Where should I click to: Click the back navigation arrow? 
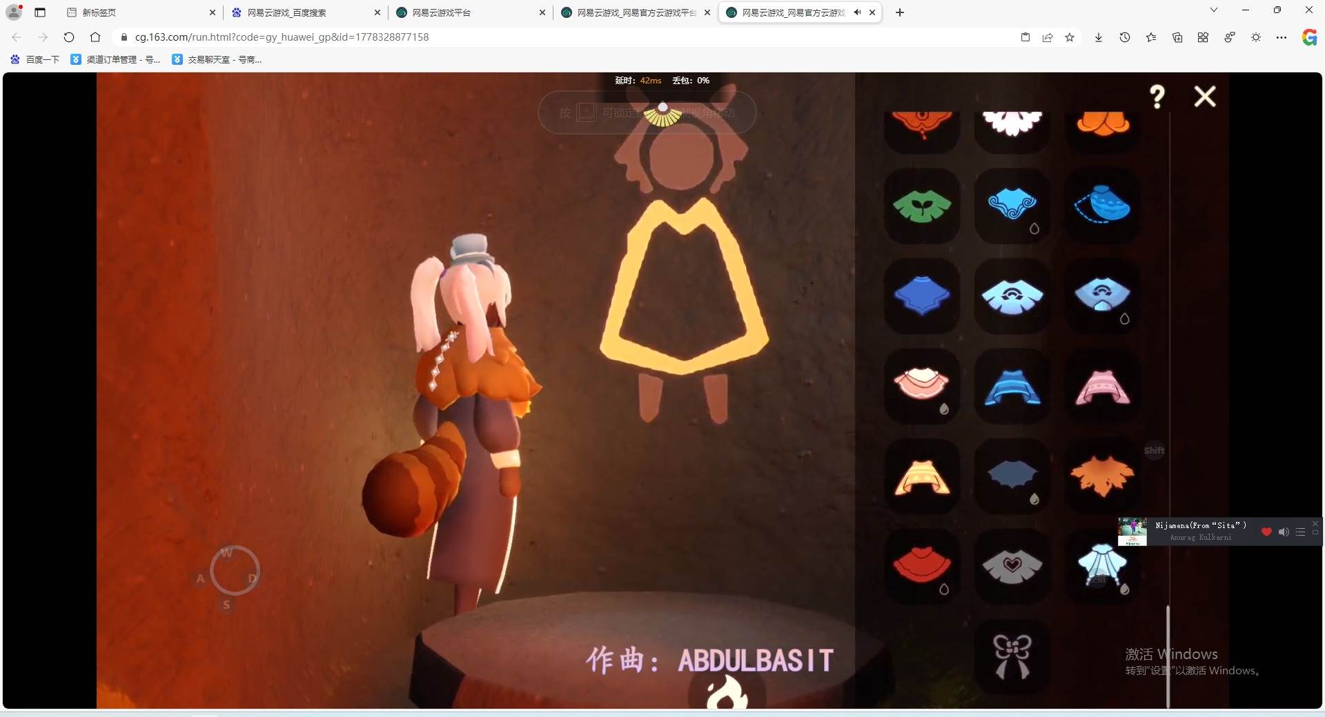pos(17,37)
